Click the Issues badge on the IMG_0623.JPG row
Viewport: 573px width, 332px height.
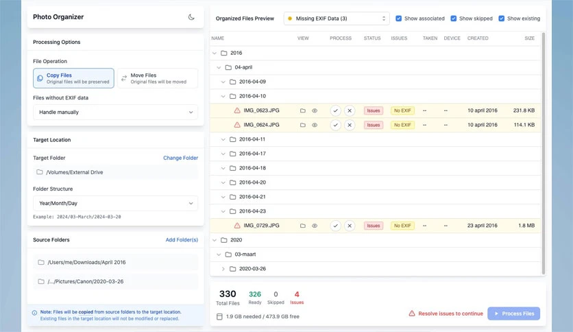[373, 110]
